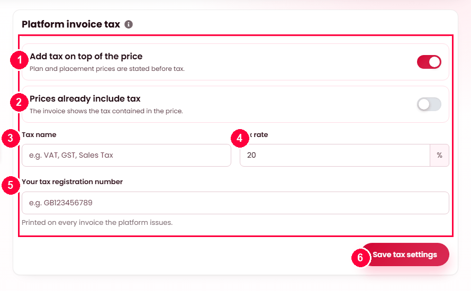Click the Your tax registration number label
471x291 pixels.
click(x=72, y=182)
